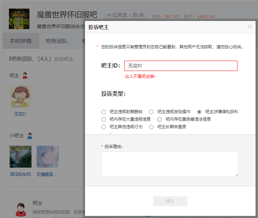Image resolution: width=258 pixels, height=218 pixels.
Task: Select 吧主其他违规行为 radio option
Action: [x=104, y=127]
